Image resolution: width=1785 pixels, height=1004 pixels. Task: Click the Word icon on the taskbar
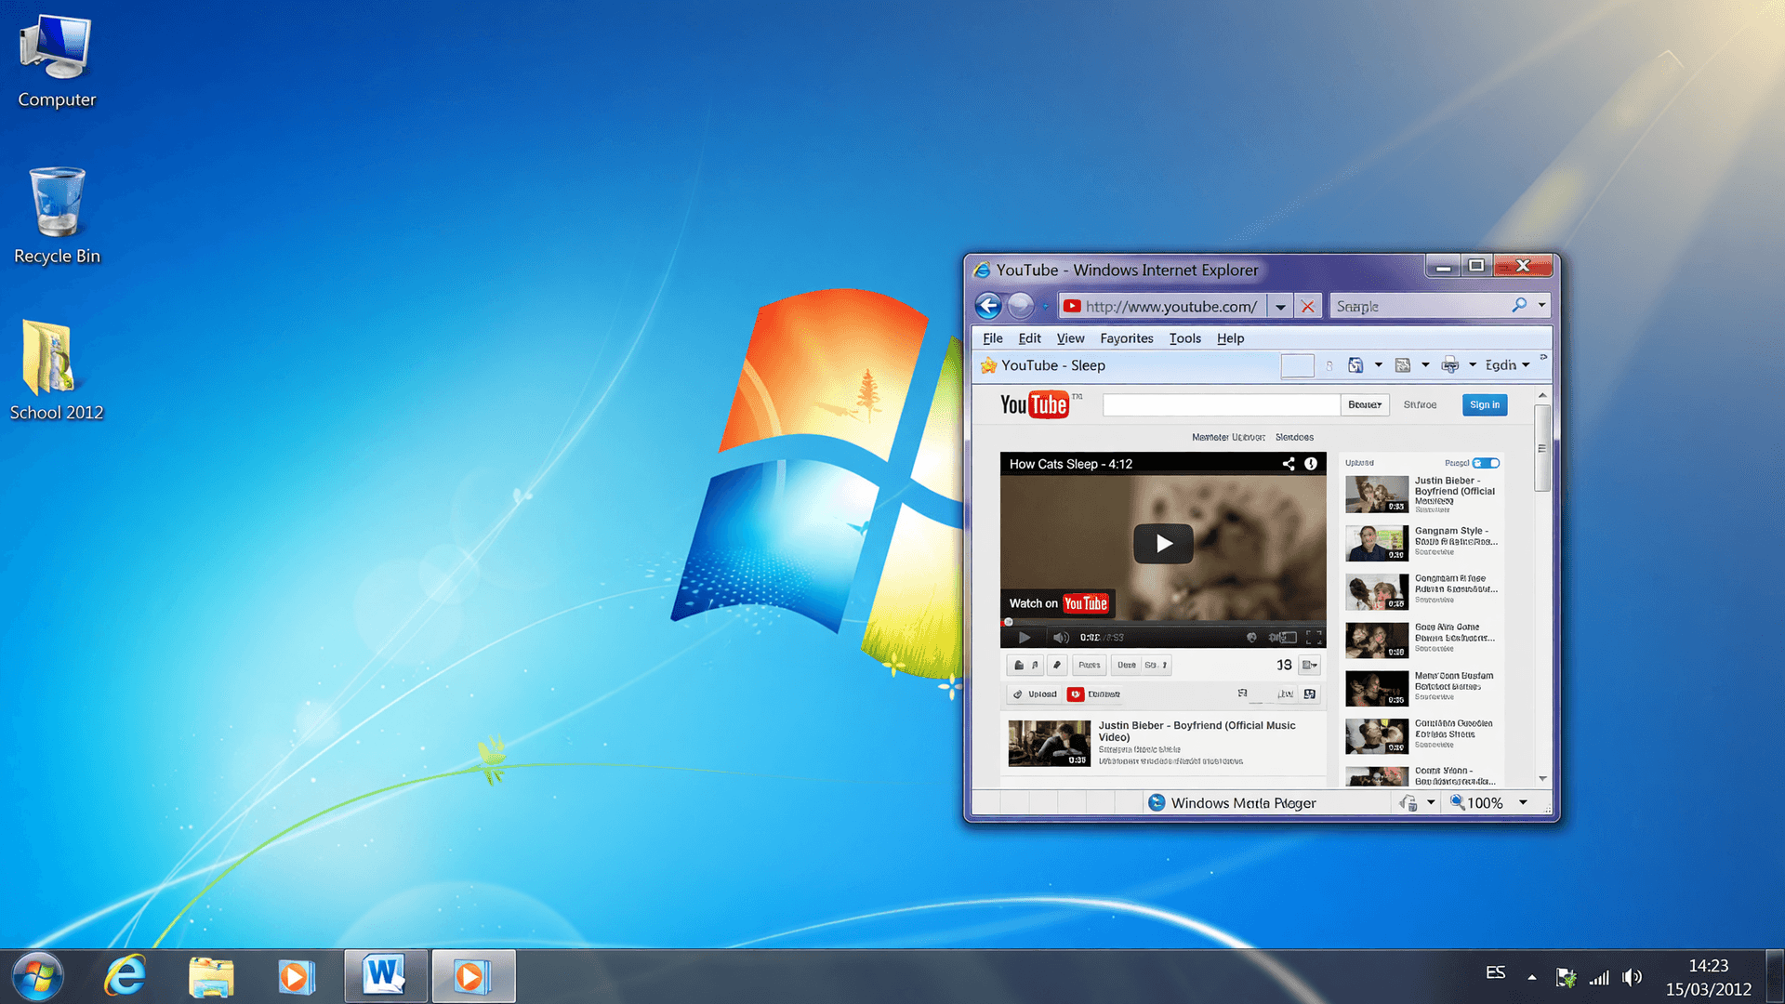385,976
